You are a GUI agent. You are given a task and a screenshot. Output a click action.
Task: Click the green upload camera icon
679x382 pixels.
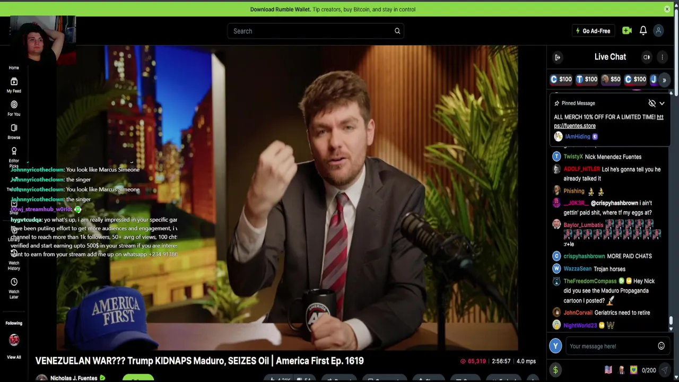coord(627,31)
